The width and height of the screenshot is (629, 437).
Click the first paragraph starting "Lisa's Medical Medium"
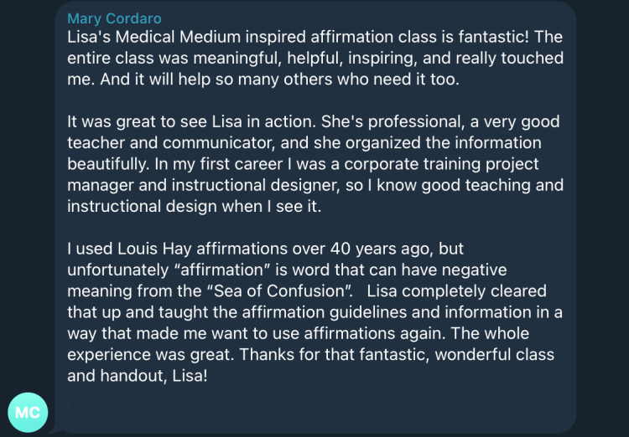[314, 59]
